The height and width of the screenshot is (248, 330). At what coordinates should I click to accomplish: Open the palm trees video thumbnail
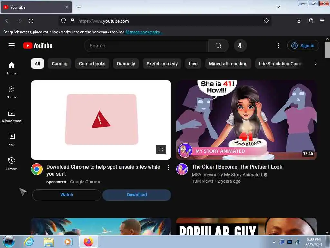(101, 226)
